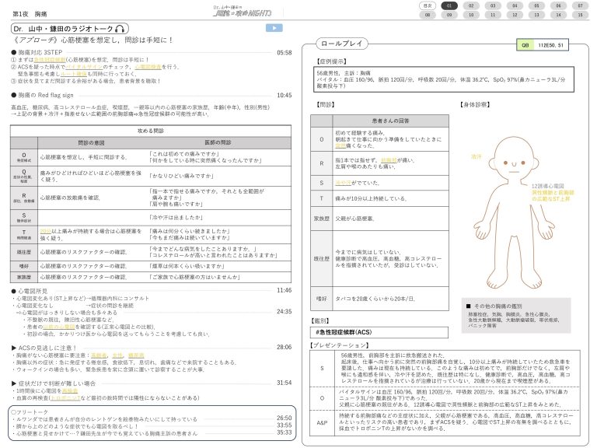Click the 12誘導心電図 label beside the figure
The height and width of the screenshot is (448, 597).
point(547,187)
